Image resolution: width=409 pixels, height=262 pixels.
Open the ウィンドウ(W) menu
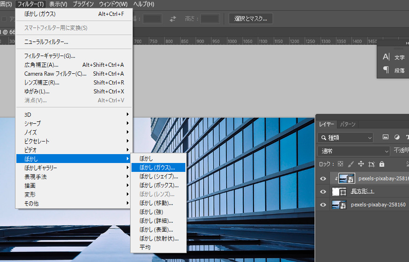(113, 4)
